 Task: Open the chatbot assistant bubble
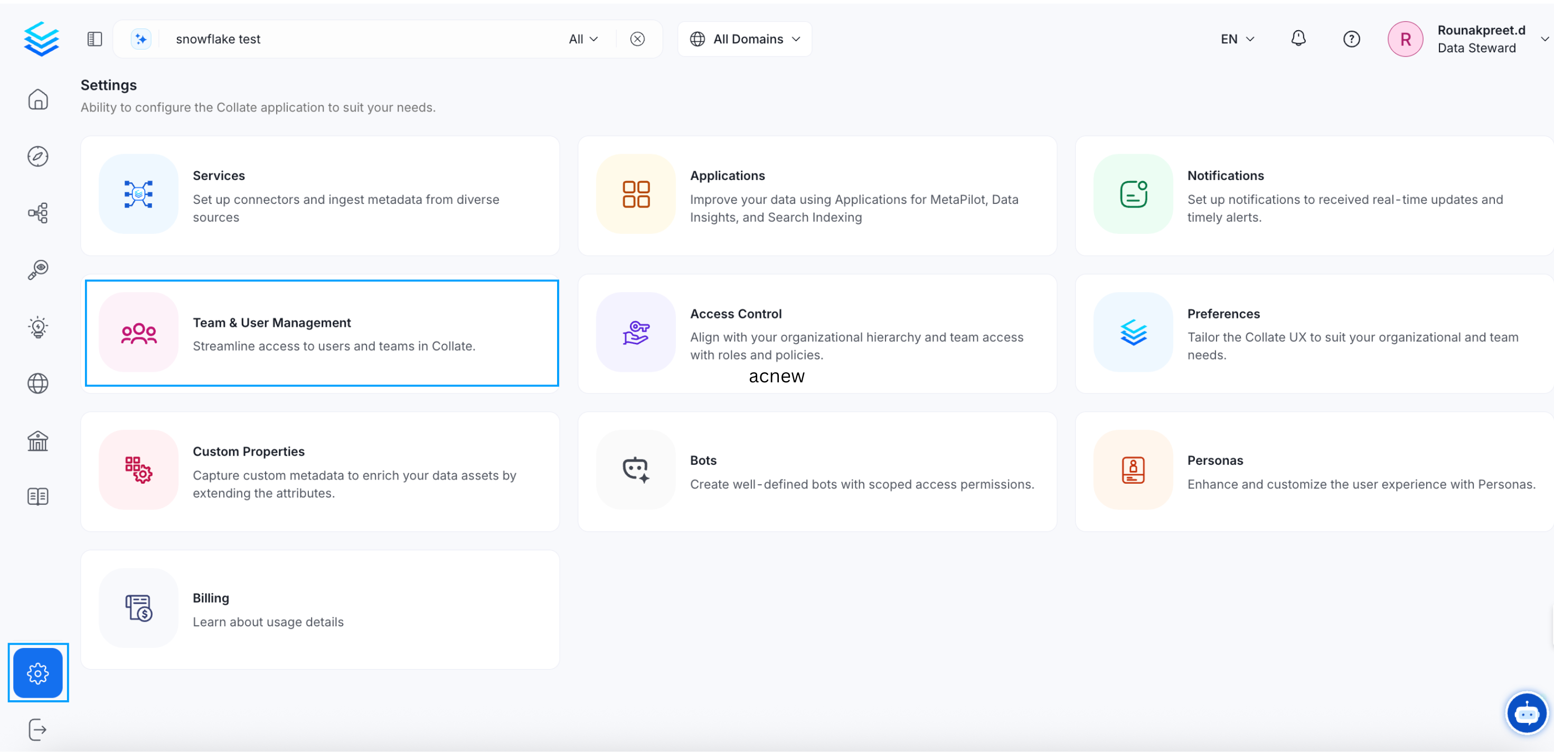point(1525,713)
